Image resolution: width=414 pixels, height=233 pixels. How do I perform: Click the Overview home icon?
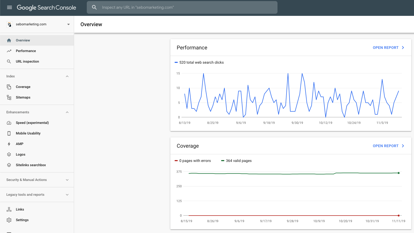tap(9, 40)
